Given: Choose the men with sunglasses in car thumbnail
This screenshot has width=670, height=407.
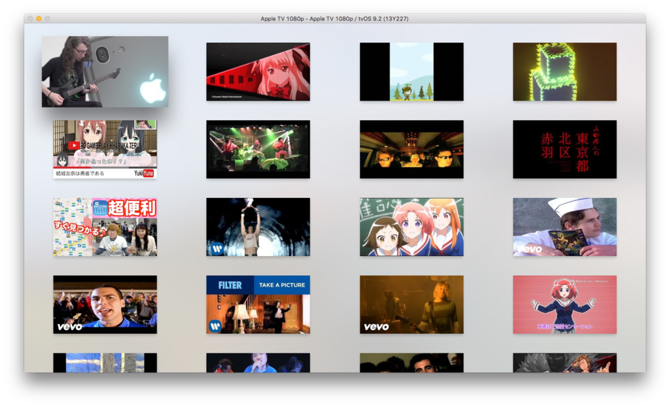Looking at the screenshot, I should (x=412, y=150).
